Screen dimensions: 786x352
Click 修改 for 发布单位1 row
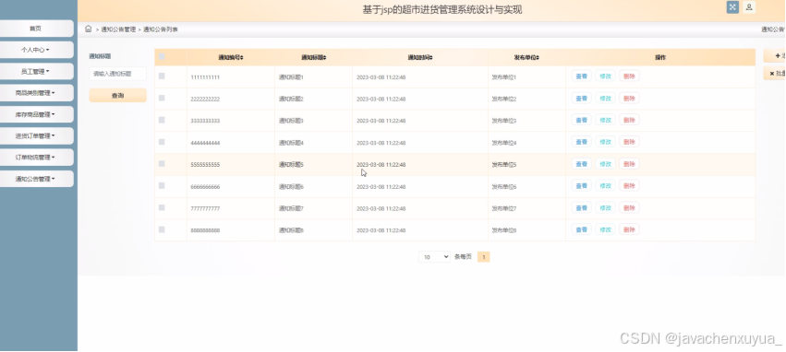click(606, 76)
